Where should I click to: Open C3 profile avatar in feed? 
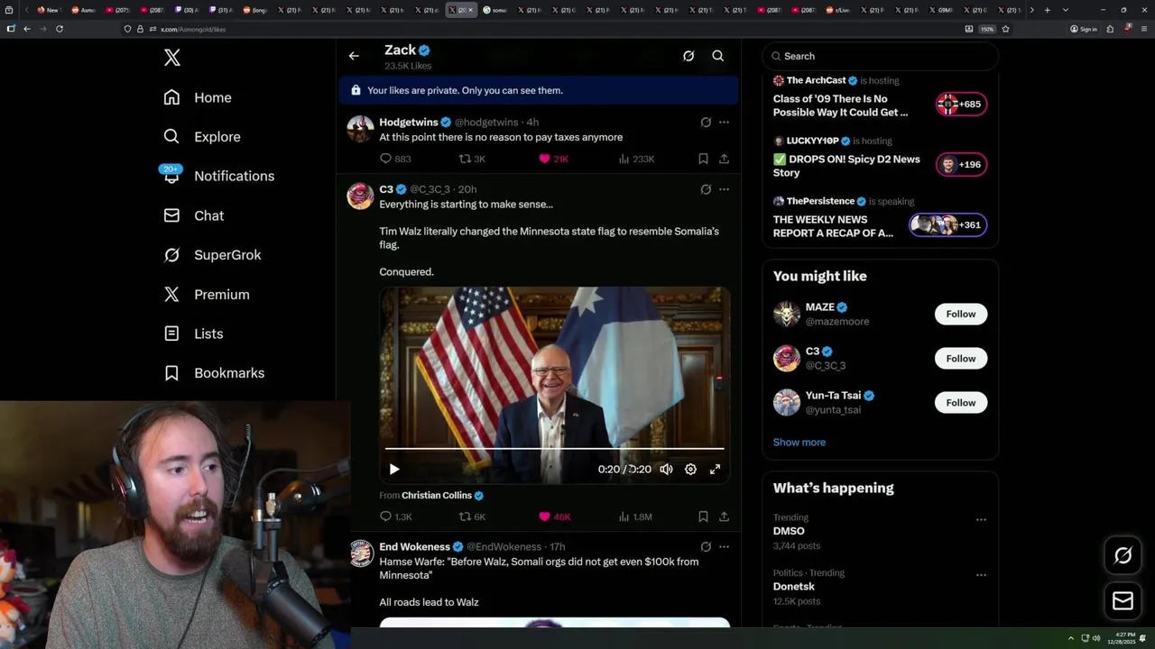(360, 196)
